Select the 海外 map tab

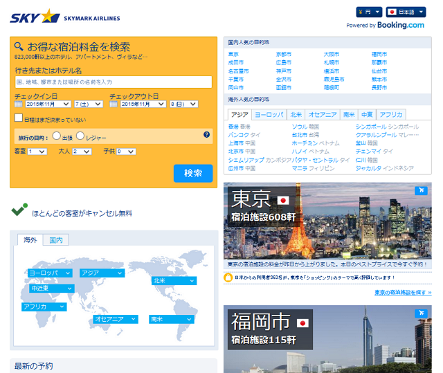(x=30, y=240)
